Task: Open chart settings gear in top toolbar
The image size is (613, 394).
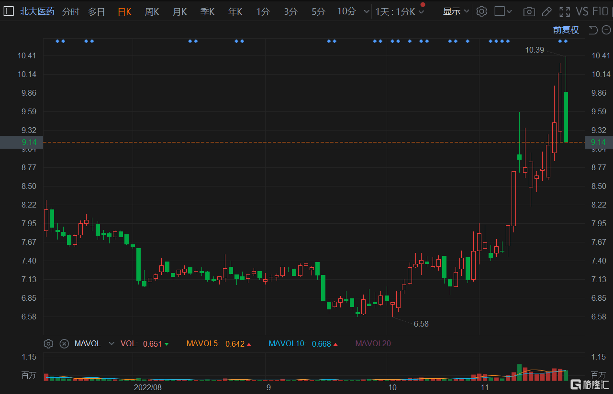Action: click(x=482, y=11)
